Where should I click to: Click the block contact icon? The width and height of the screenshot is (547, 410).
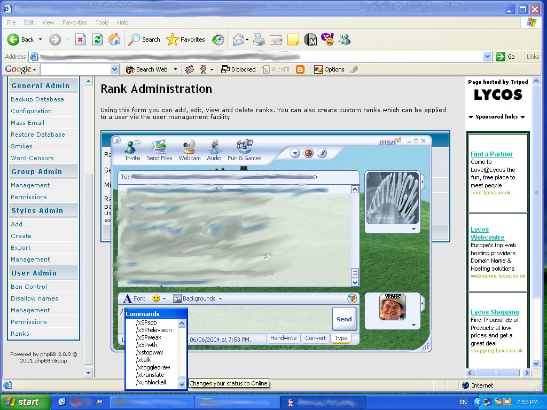point(308,153)
